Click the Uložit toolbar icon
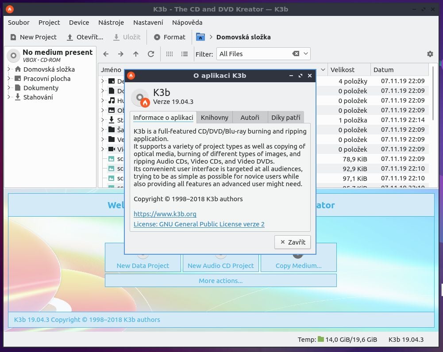Screen dimensions: 443x352 pos(116,37)
